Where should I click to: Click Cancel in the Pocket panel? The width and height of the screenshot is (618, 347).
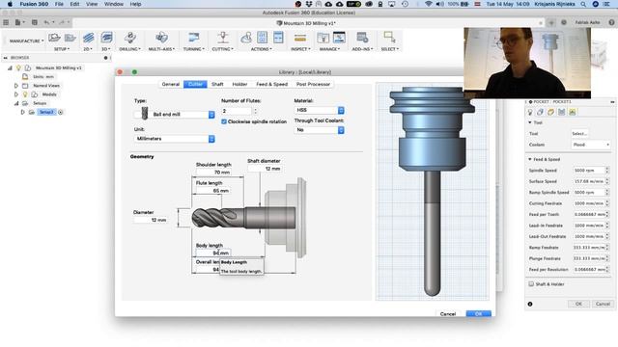(x=603, y=305)
